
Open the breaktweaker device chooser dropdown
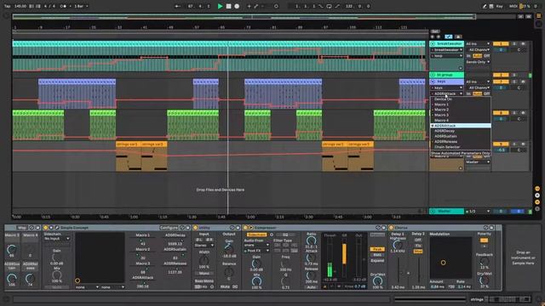[x=446, y=50]
